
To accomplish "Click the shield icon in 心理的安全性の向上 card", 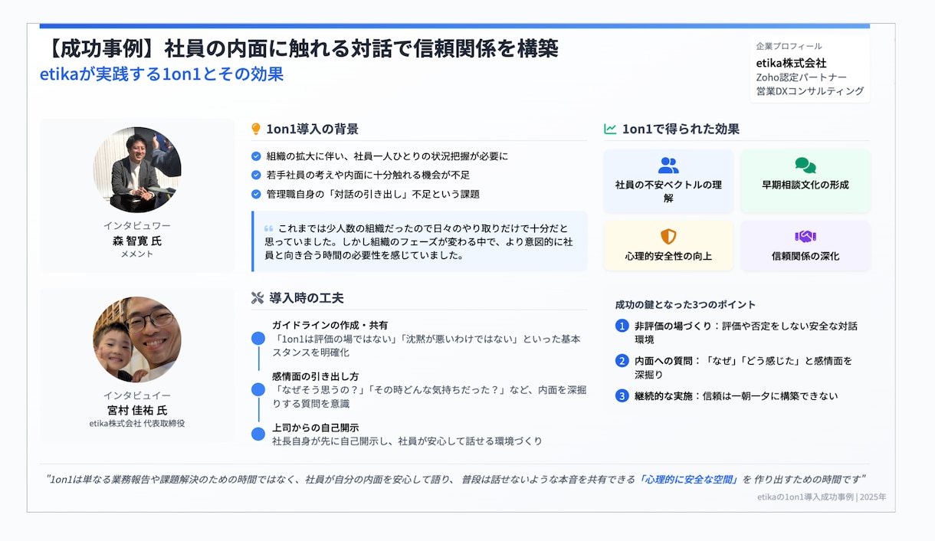I will [668, 237].
